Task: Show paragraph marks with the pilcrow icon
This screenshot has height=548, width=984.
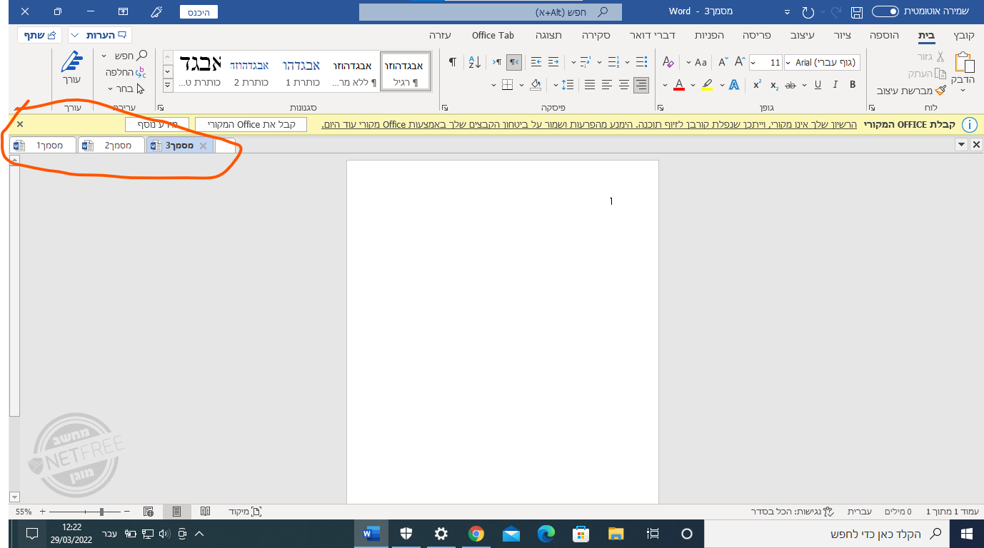Action: click(x=452, y=62)
